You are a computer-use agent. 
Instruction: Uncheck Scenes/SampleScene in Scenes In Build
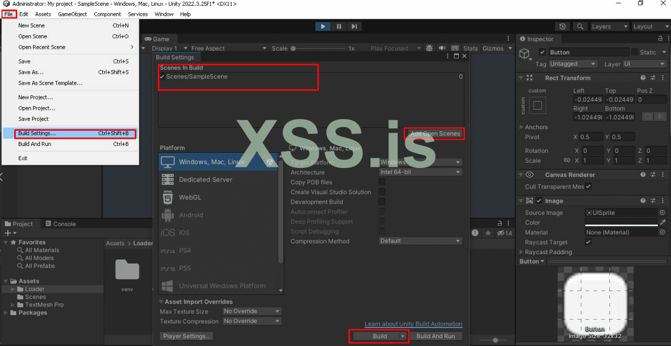(162, 77)
